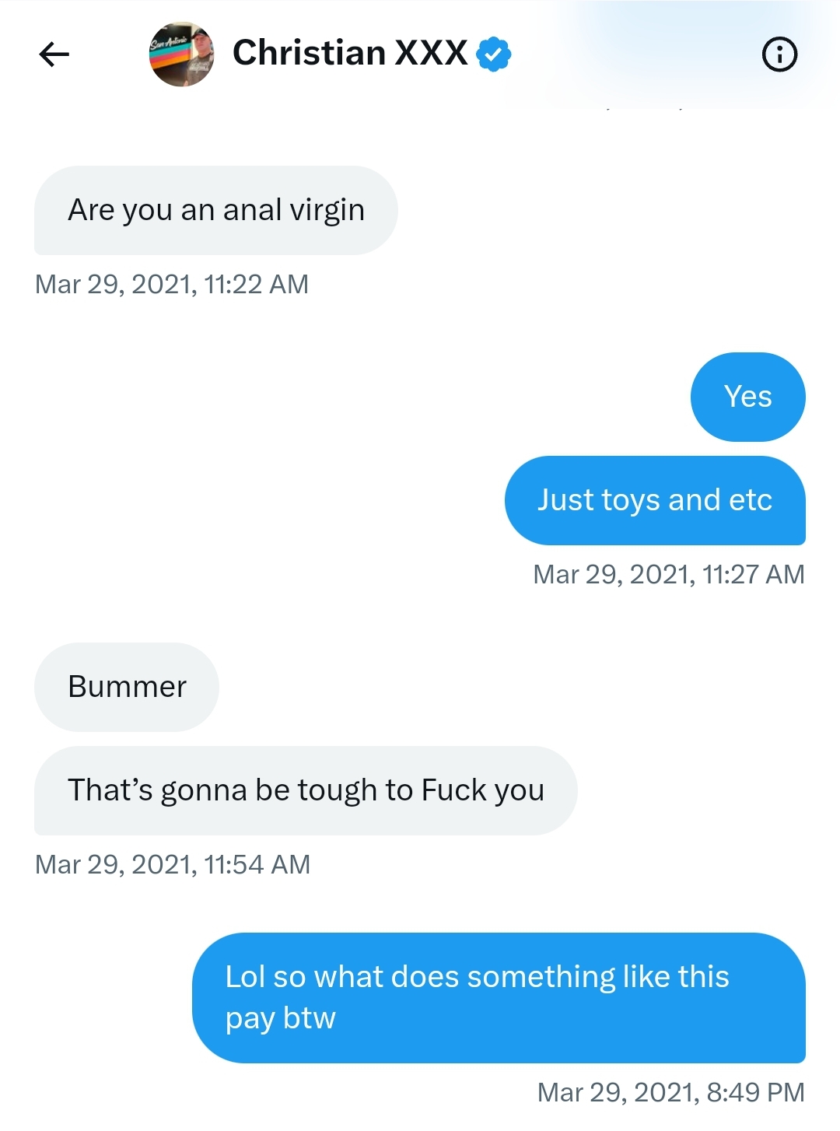Open the profile avatar in the header

181,54
